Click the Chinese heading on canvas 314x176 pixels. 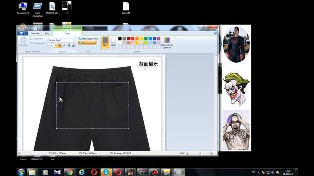tap(148, 64)
